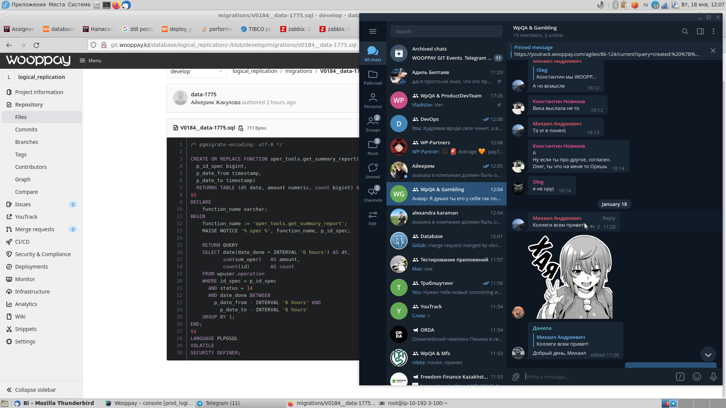Open the develop branch dropdown

[x=196, y=71]
